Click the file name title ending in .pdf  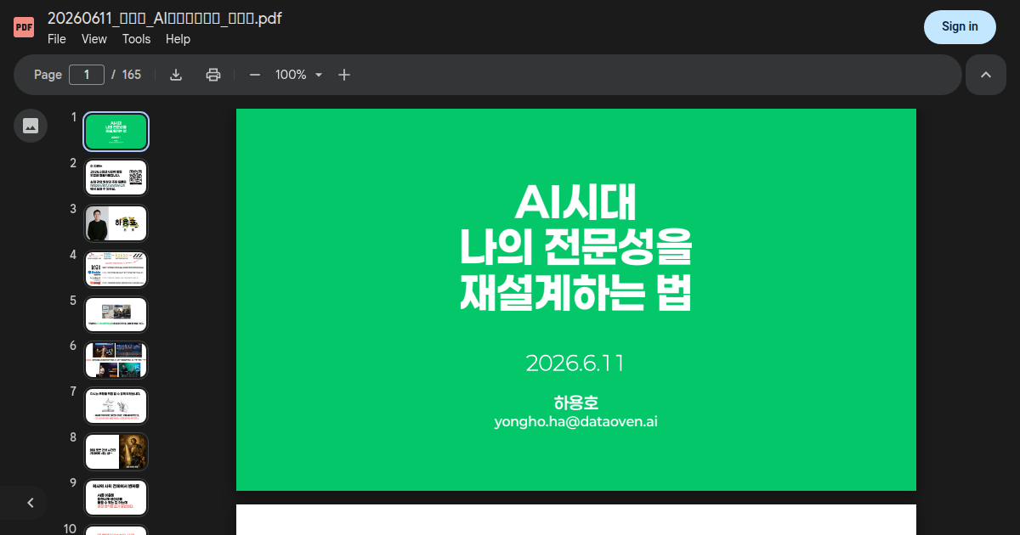point(164,18)
